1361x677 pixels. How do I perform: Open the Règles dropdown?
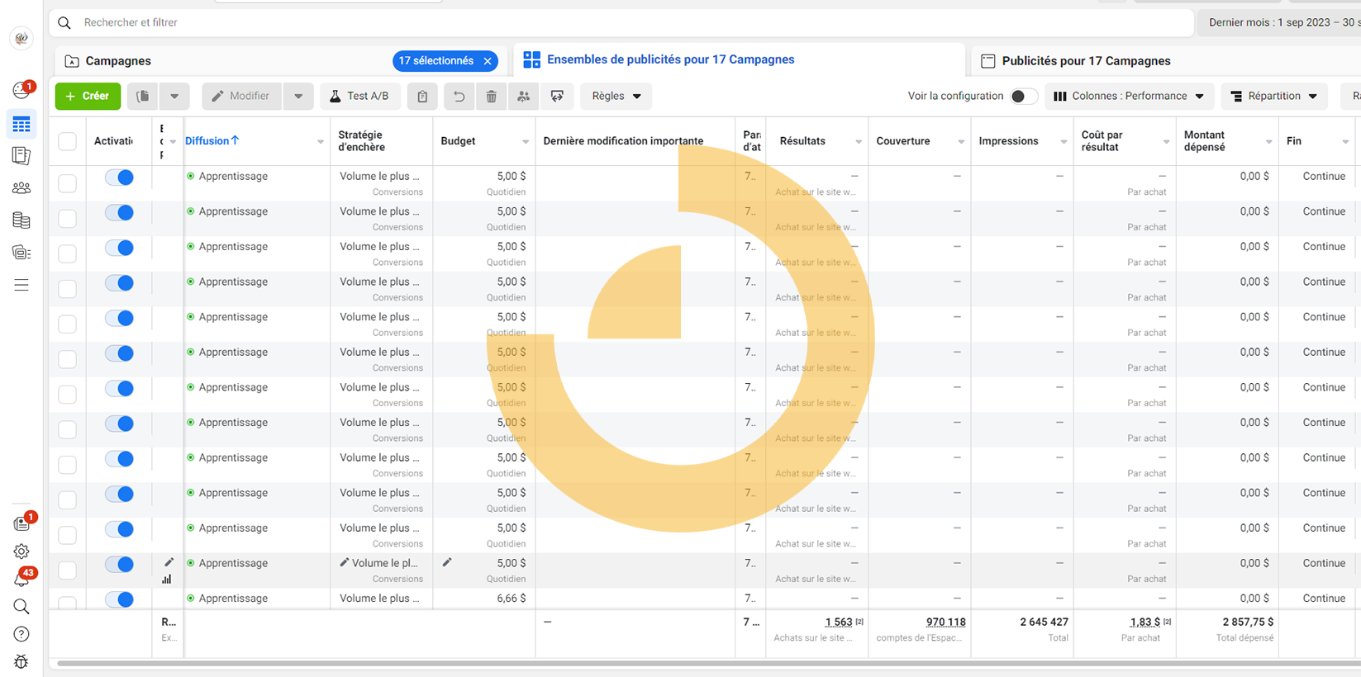[x=616, y=97]
